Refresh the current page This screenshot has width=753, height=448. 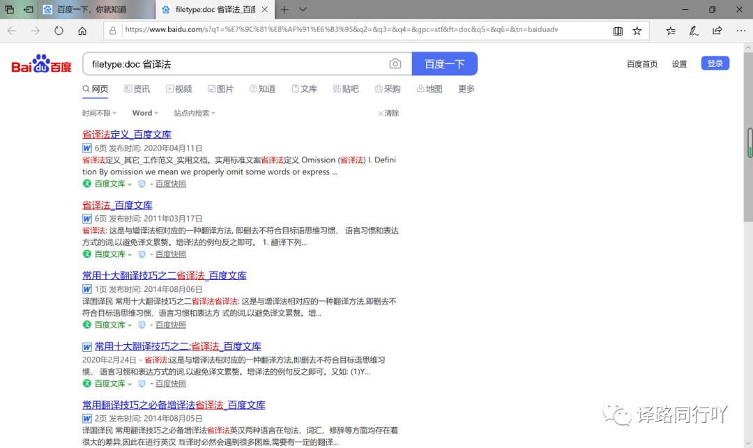tap(59, 31)
